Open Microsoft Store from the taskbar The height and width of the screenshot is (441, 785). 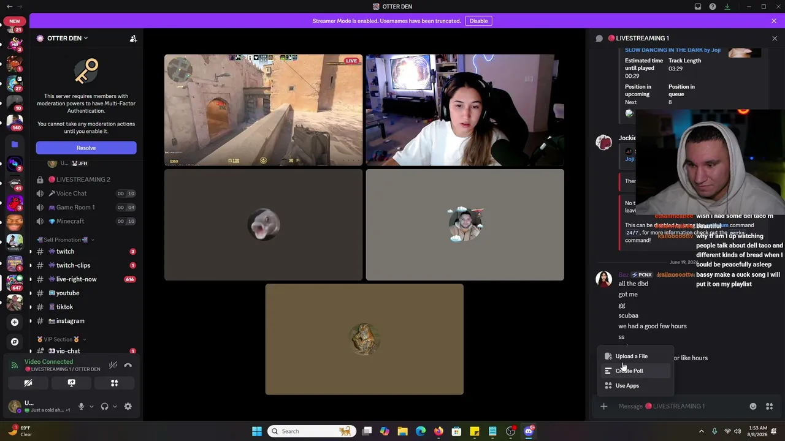click(456, 431)
